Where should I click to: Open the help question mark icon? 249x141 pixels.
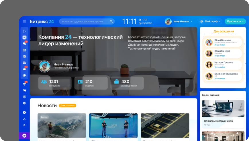[24, 112]
